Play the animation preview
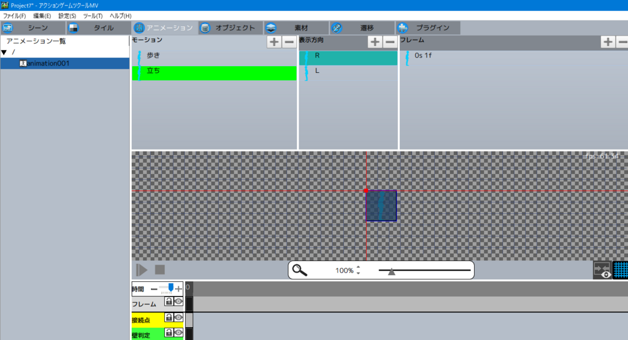Viewport: 628px width, 340px height. [142, 270]
